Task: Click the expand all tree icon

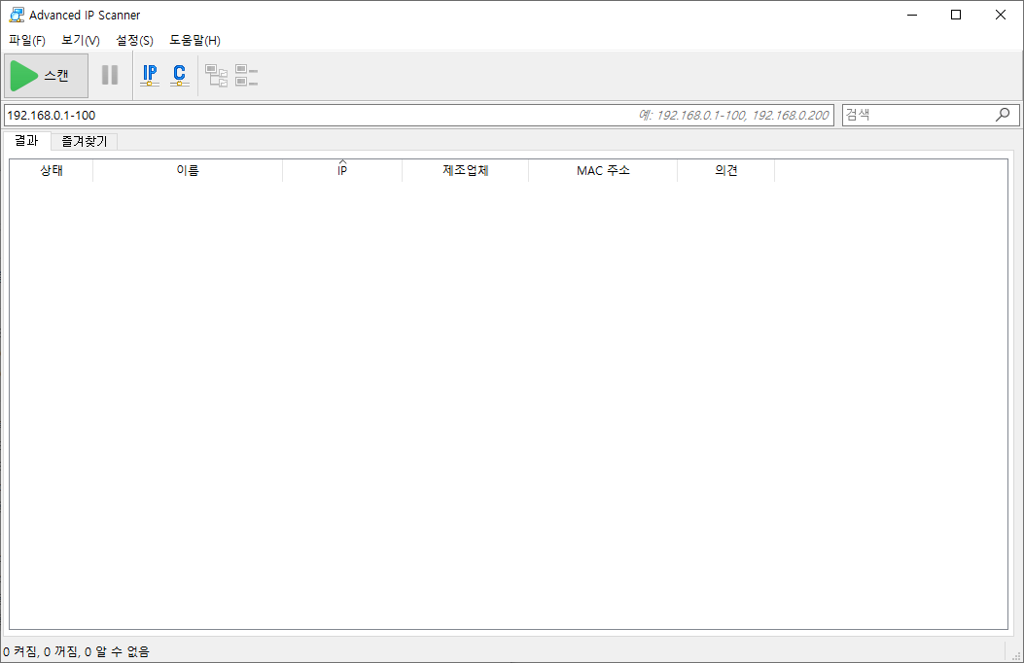Action: [x=216, y=76]
